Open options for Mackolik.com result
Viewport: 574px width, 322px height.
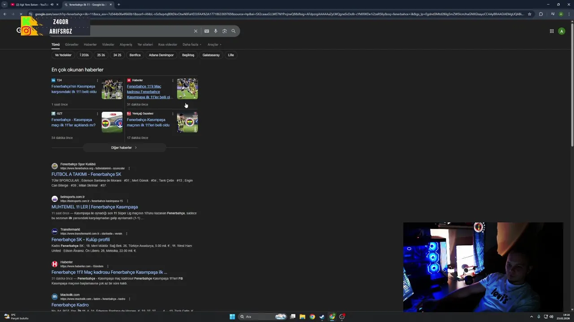click(130, 299)
